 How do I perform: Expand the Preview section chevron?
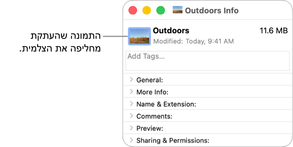pyautogui.click(x=131, y=128)
